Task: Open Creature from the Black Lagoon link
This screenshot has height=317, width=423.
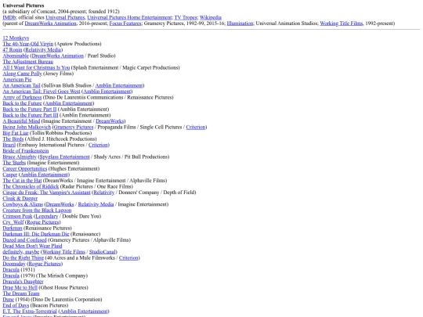Action: 37,210
